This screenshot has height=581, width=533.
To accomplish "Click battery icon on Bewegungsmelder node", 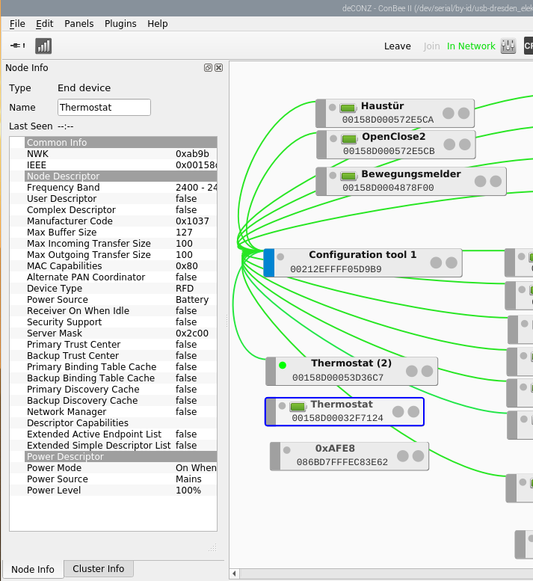I will pyautogui.click(x=348, y=176).
